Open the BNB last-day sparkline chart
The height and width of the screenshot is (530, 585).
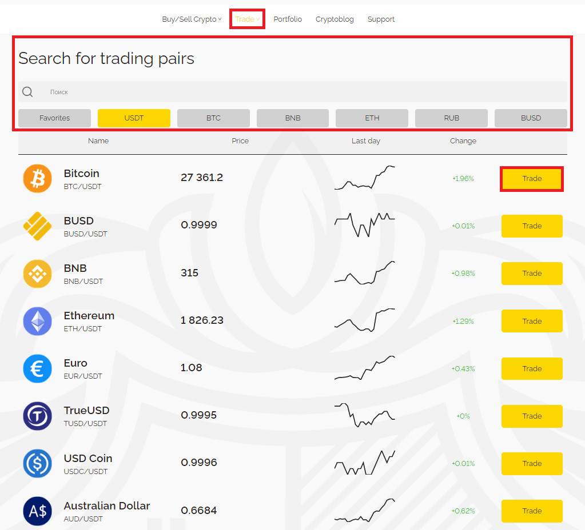point(364,272)
